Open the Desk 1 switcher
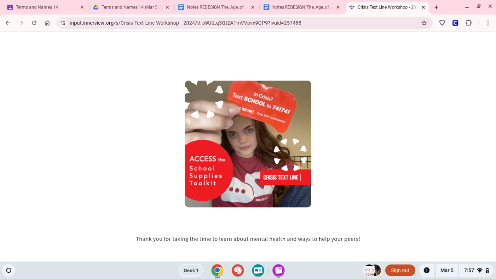Viewport: 496px width, 279px height. point(191,270)
